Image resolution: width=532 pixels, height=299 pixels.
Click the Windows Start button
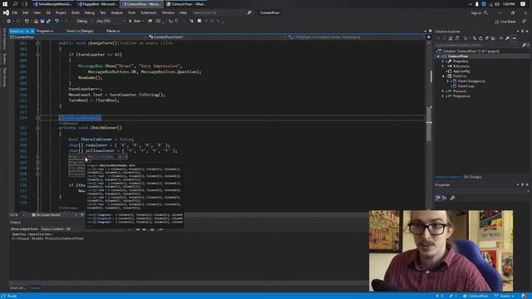[5, 4]
